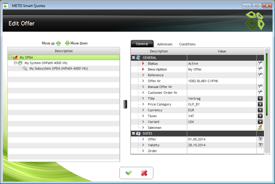The height and width of the screenshot is (184, 275).
Task: Click the gear icon beside My System
Action: 20,63
